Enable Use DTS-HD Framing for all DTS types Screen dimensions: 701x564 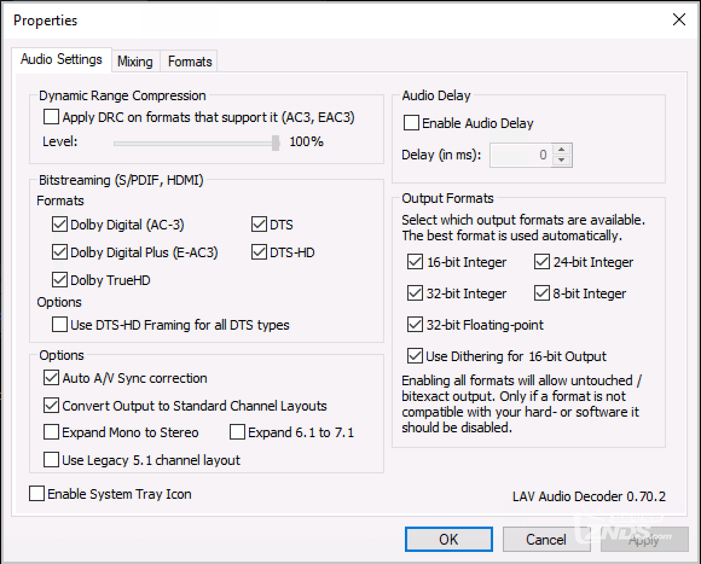[60, 325]
